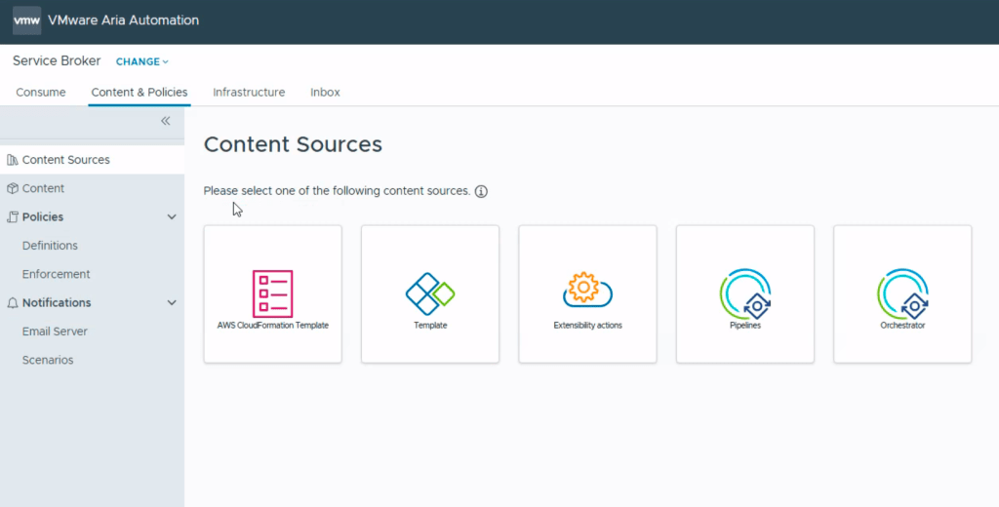This screenshot has width=999, height=507.
Task: Switch to the Consume tab
Action: [x=41, y=93]
